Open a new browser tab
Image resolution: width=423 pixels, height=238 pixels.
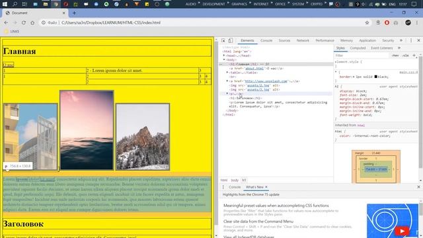pyautogui.click(x=74, y=13)
